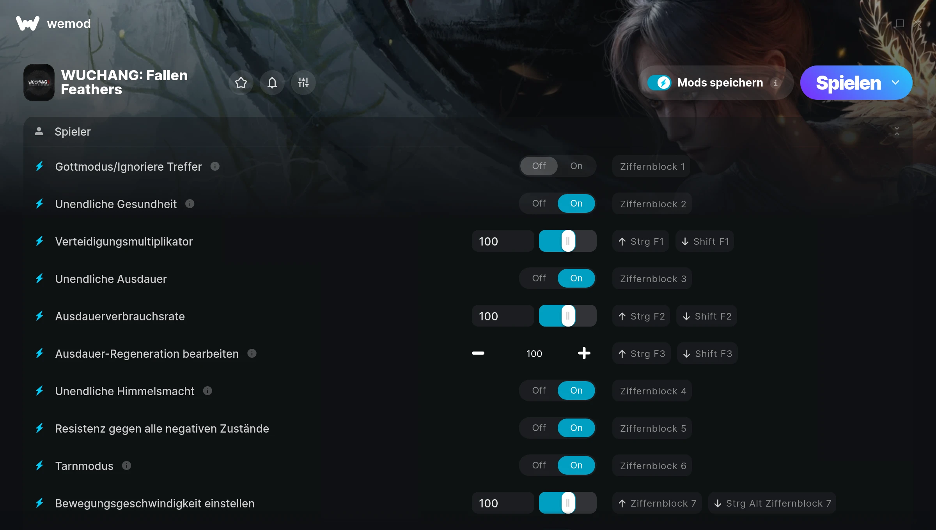This screenshot has height=530, width=936.
Task: Click the favorite star icon
Action: 241,83
